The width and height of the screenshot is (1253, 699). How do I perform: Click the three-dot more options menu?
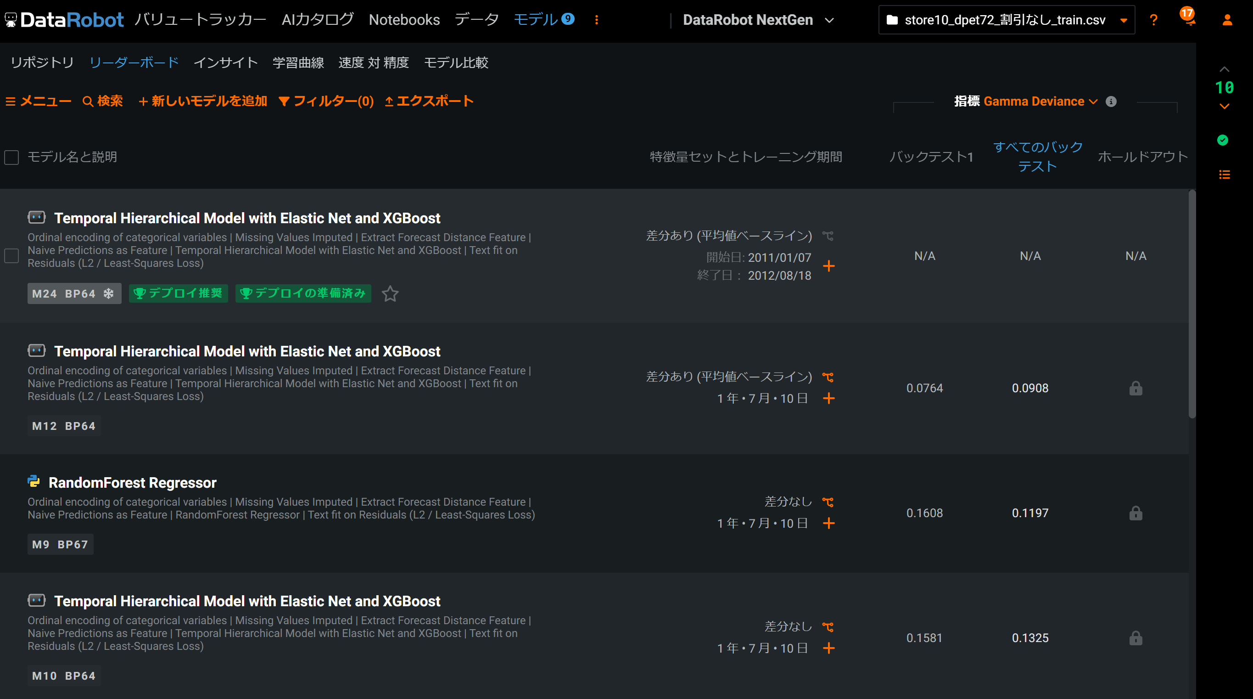click(596, 20)
